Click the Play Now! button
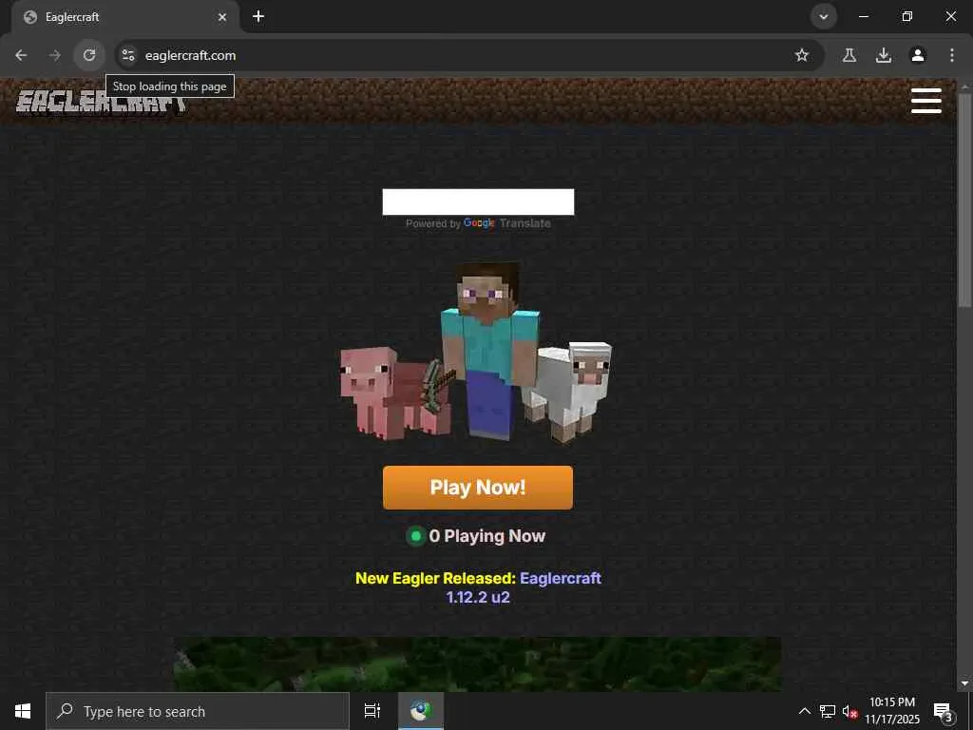Image resolution: width=973 pixels, height=730 pixels. [478, 488]
